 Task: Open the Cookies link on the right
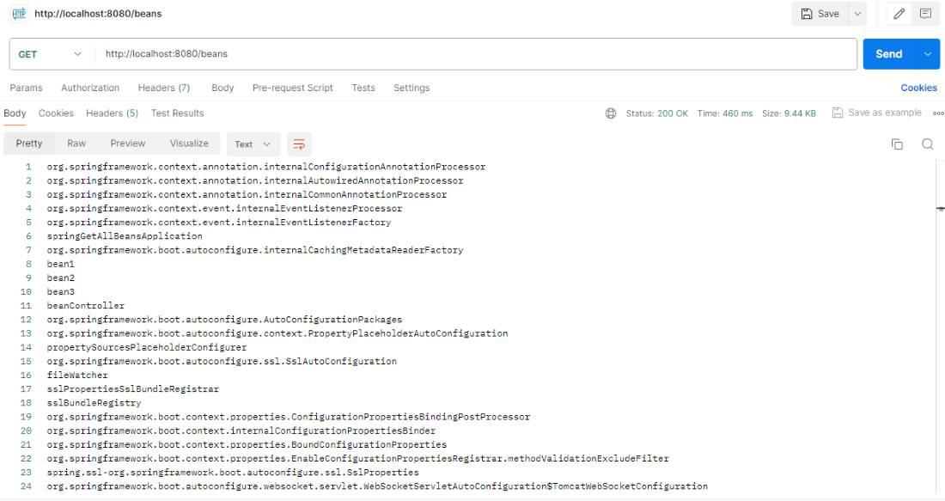(918, 88)
